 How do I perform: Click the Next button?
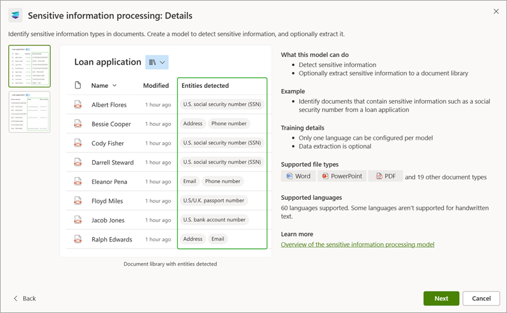tap(441, 298)
